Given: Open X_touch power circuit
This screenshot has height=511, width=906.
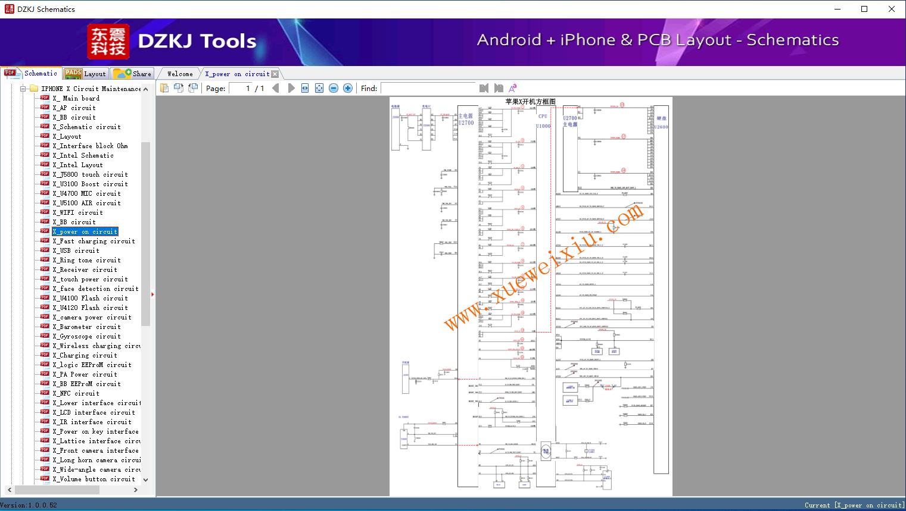Looking at the screenshot, I should point(90,279).
